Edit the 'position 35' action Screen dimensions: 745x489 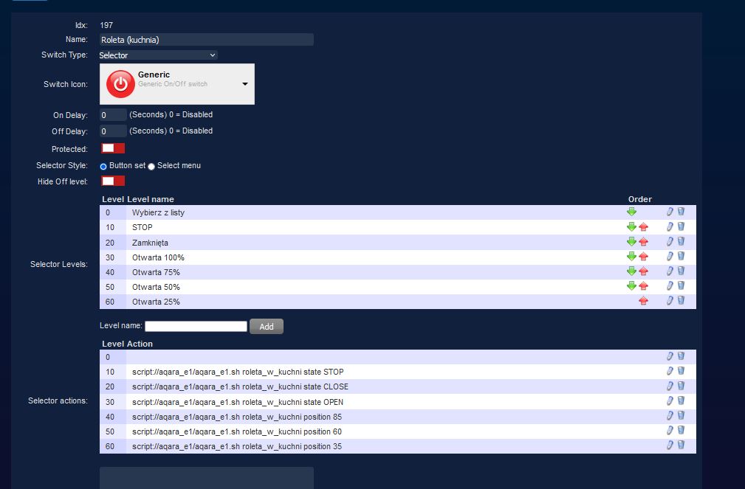point(670,445)
